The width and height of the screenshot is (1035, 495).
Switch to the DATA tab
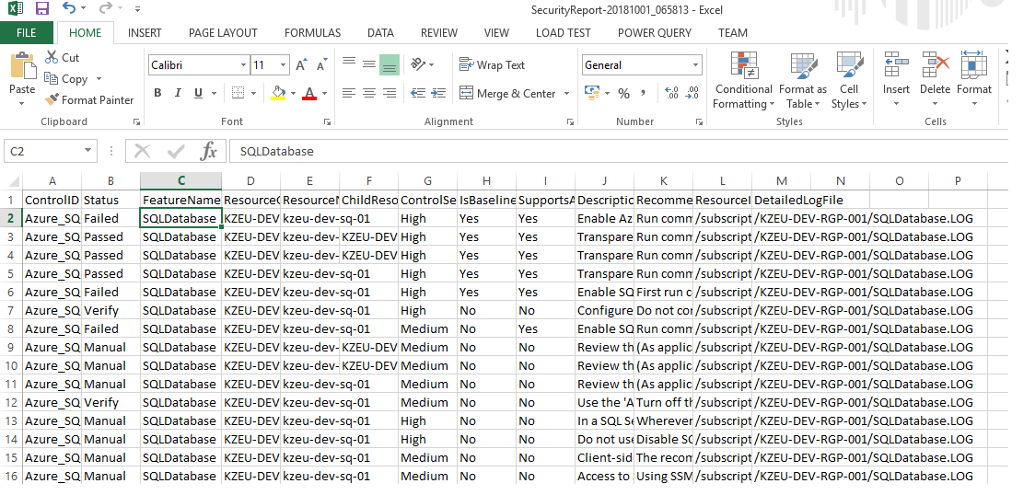[381, 32]
